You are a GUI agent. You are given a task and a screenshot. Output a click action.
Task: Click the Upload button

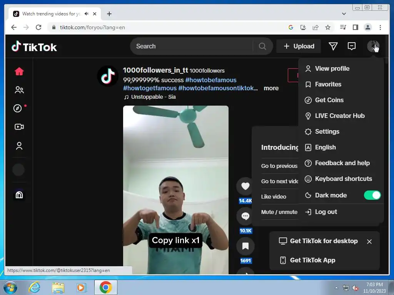tap(299, 46)
